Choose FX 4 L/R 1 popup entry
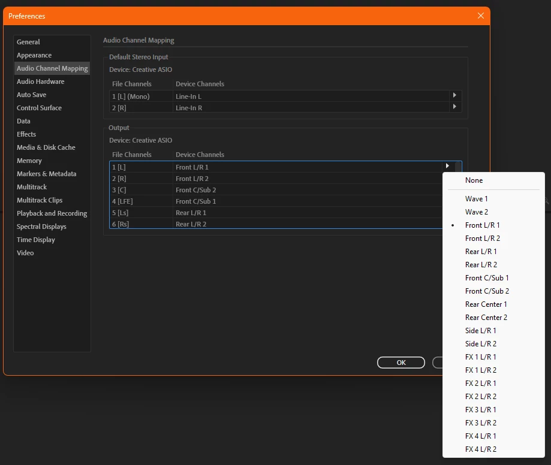The height and width of the screenshot is (465, 551). (x=493, y=436)
